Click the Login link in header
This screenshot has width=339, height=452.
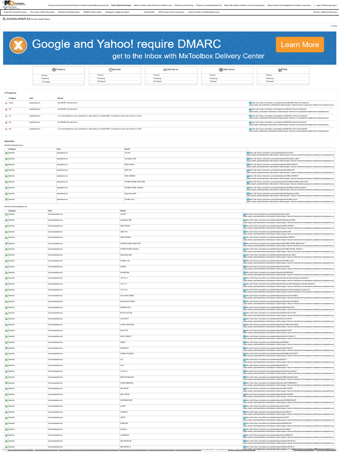click(326, 5)
